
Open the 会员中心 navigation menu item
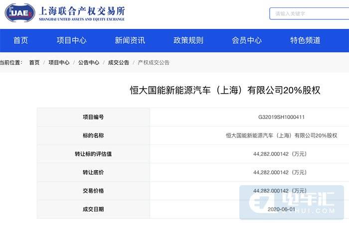pyautogui.click(x=247, y=40)
